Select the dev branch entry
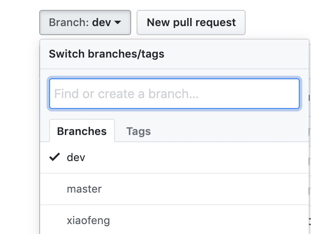The image size is (311, 234). [174, 157]
